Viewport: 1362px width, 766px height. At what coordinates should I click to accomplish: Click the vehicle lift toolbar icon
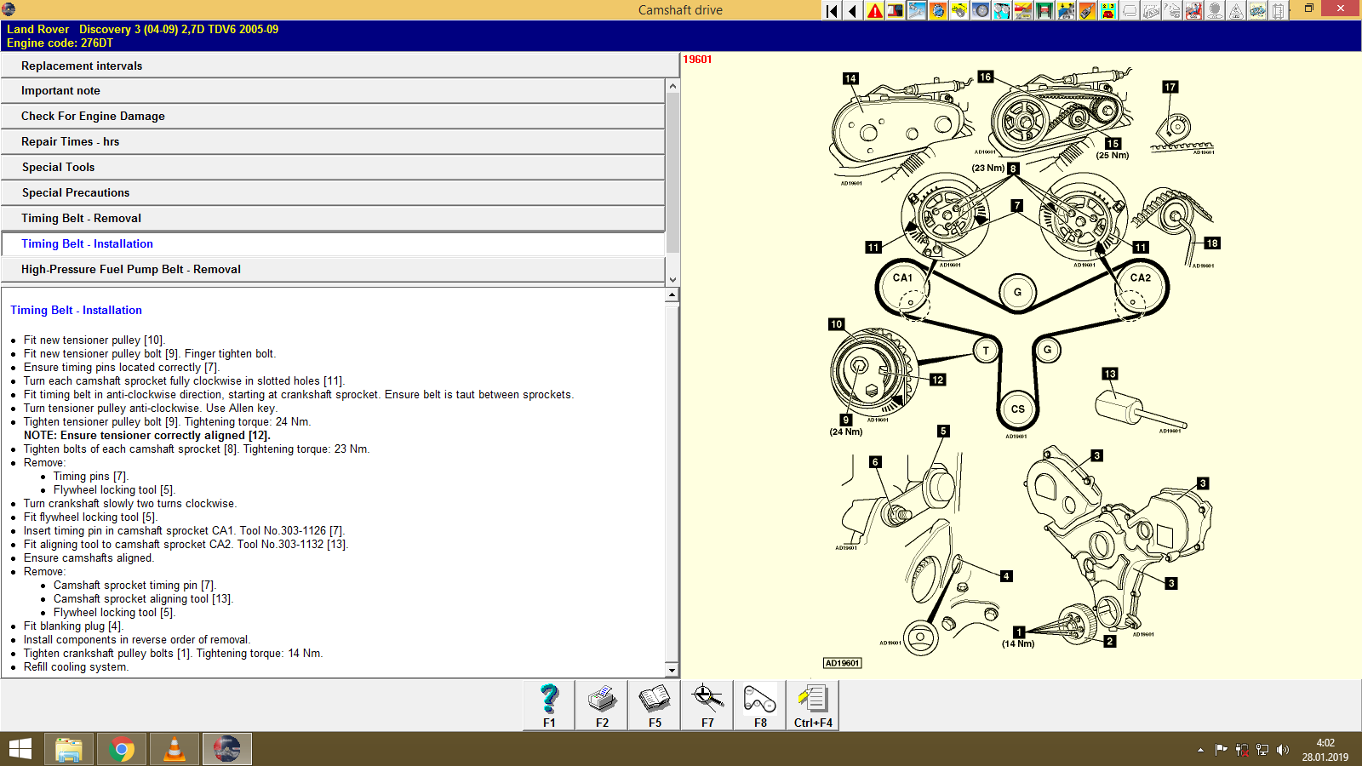point(1042,9)
